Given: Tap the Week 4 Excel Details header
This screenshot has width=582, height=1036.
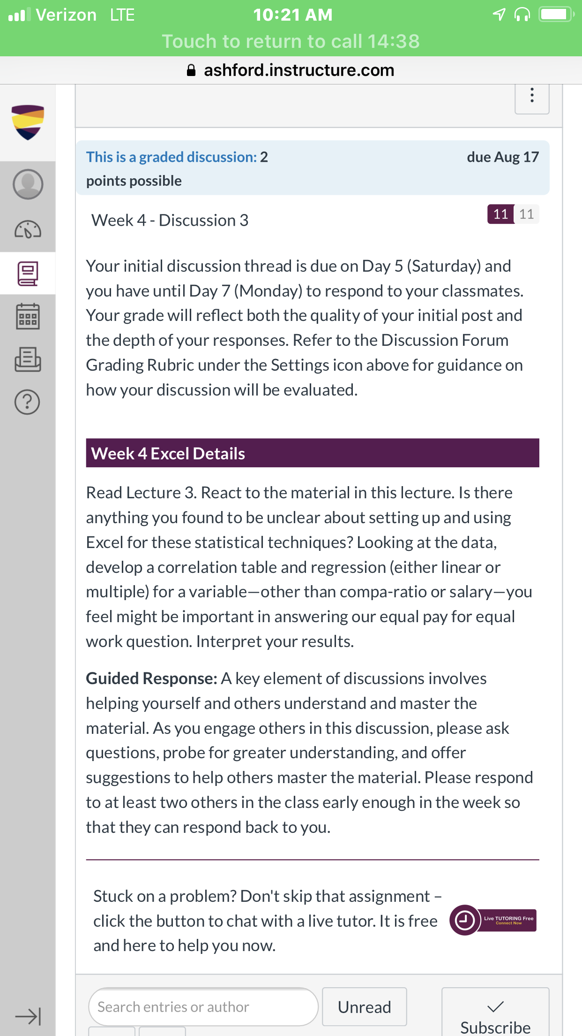Looking at the screenshot, I should pos(313,453).
